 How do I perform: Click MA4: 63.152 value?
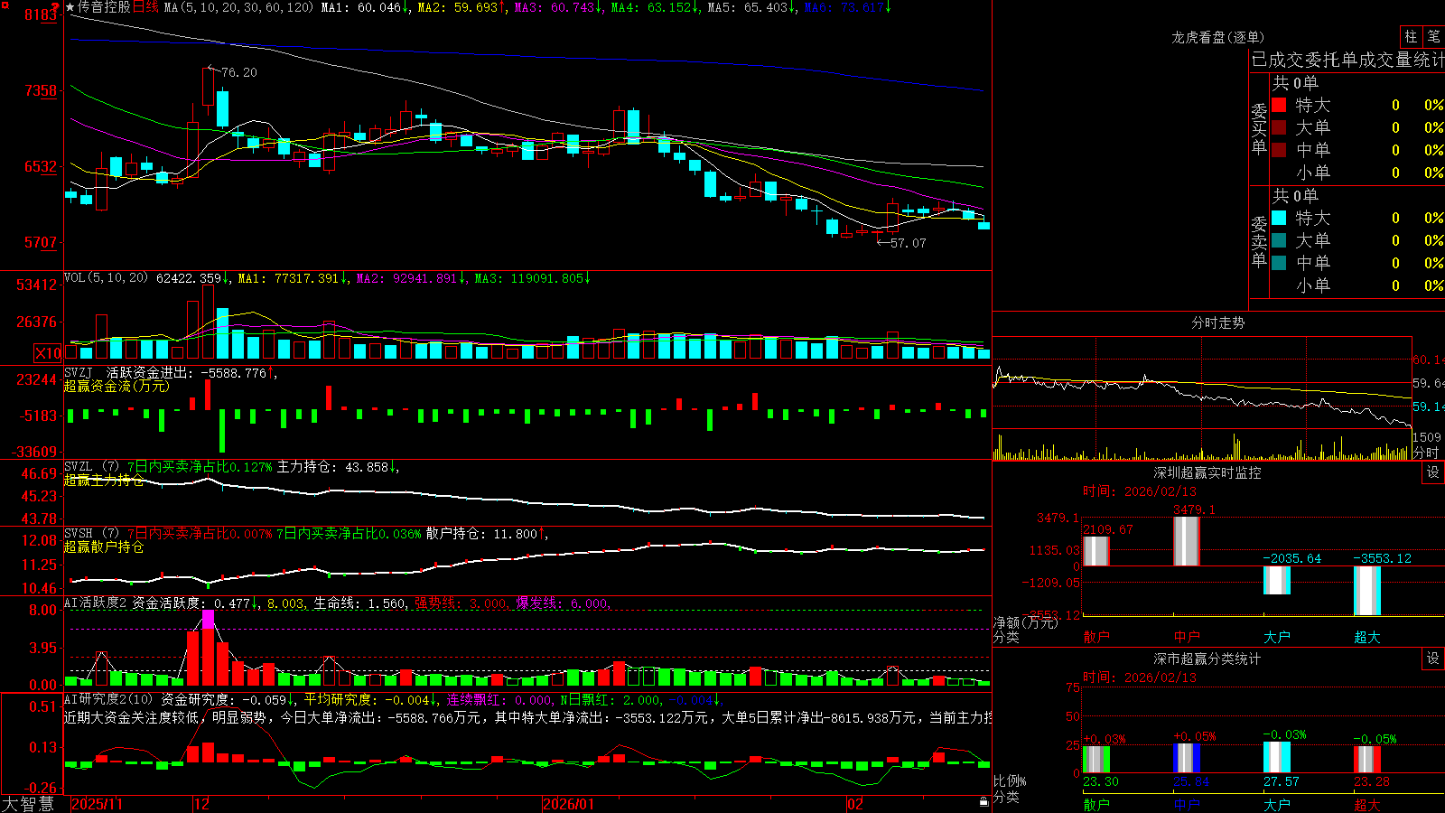(656, 7)
